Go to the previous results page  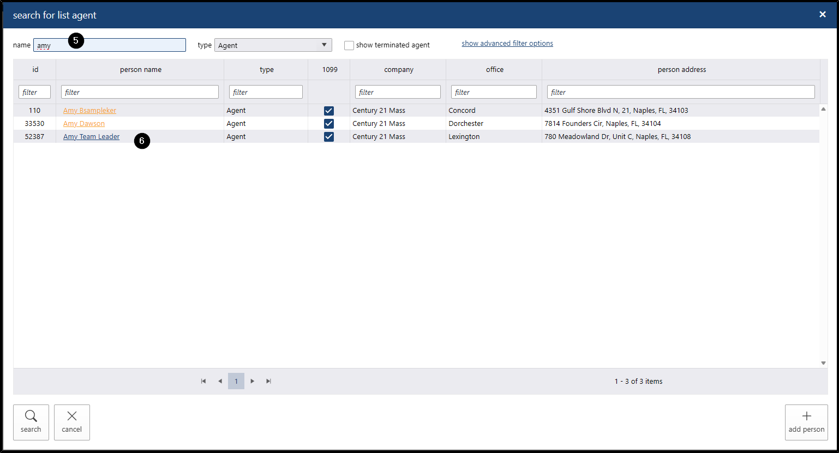pos(220,381)
